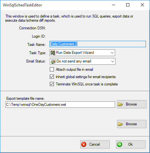150x153 pixels.
Task: Click the lower Browse button
Action: click(132, 124)
